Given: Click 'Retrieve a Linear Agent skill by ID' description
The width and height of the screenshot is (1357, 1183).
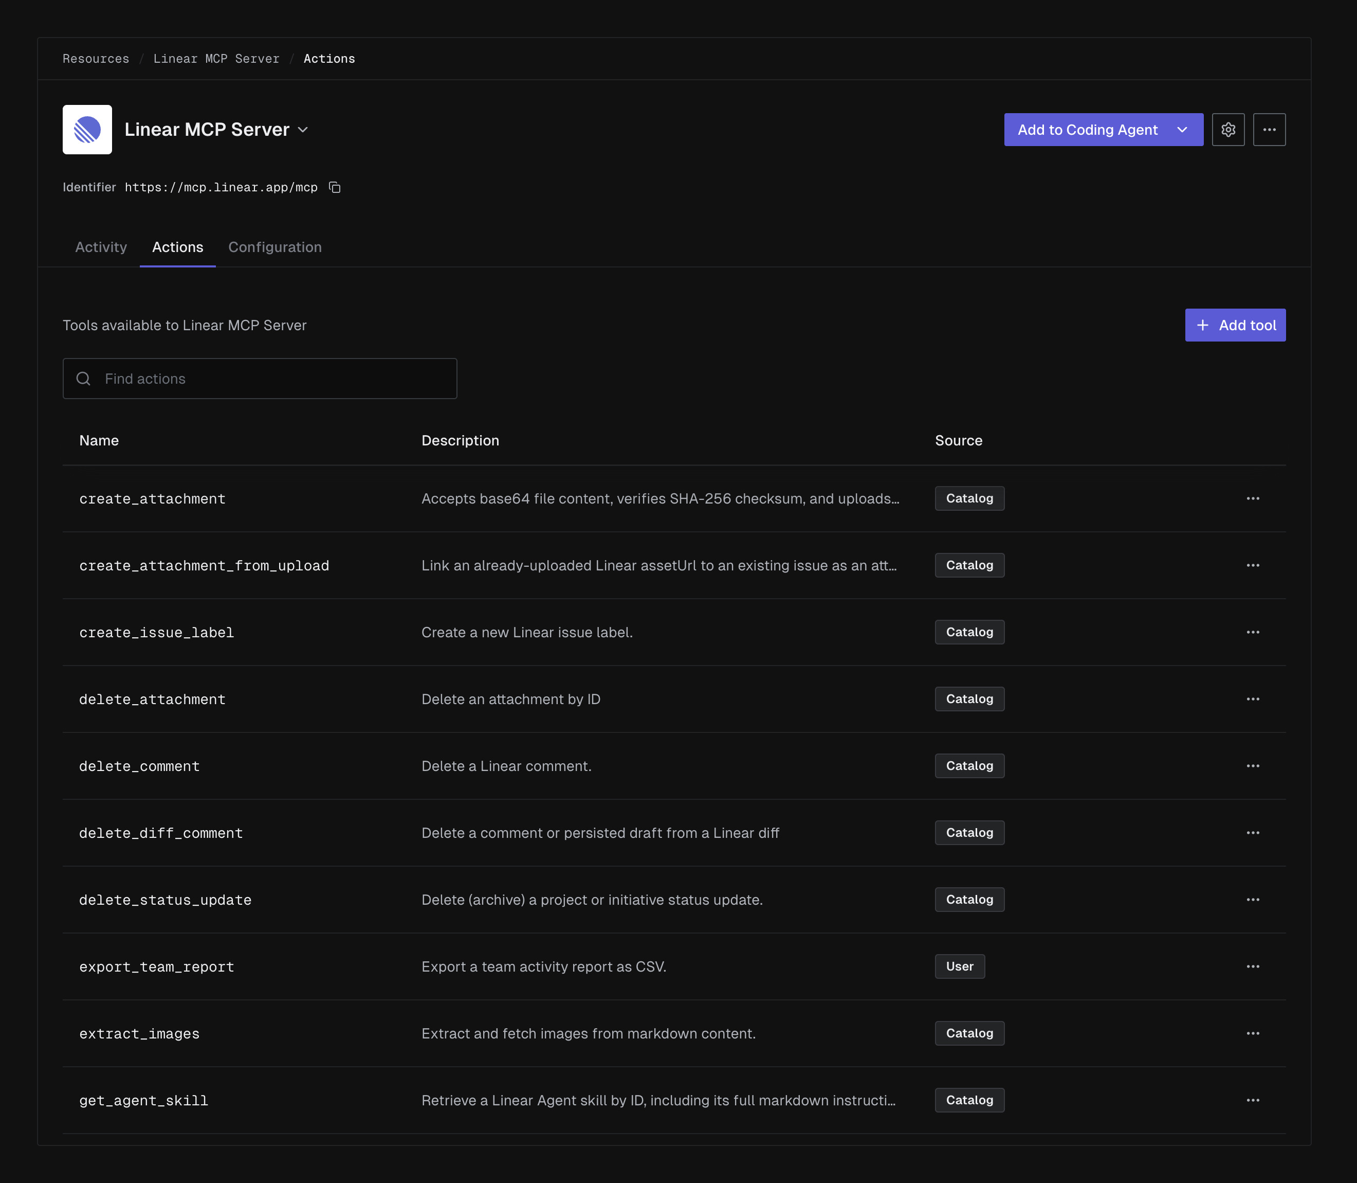Looking at the screenshot, I should tap(658, 1101).
